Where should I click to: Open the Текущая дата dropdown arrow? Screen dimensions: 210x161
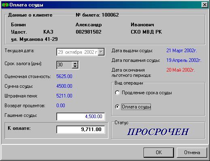(x=101, y=52)
